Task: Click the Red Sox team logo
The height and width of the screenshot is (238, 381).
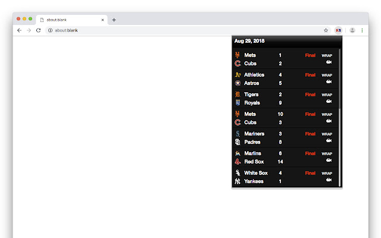Action: coord(238,162)
